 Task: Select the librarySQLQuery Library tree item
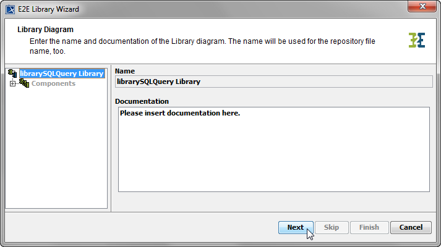(x=61, y=73)
